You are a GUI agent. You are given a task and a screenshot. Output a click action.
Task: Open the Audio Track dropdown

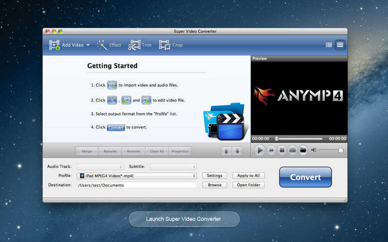(100, 166)
